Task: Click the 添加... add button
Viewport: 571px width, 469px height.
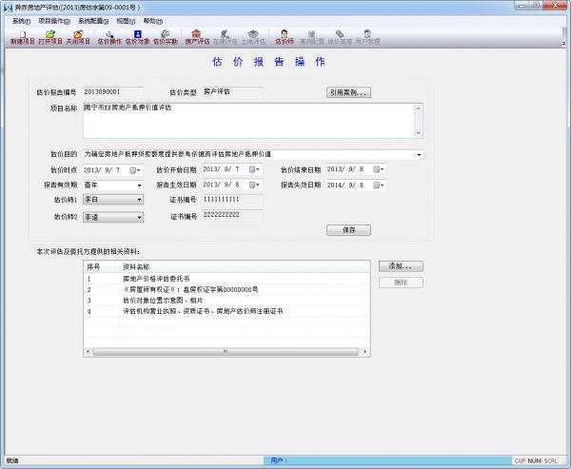Action: 401,266
